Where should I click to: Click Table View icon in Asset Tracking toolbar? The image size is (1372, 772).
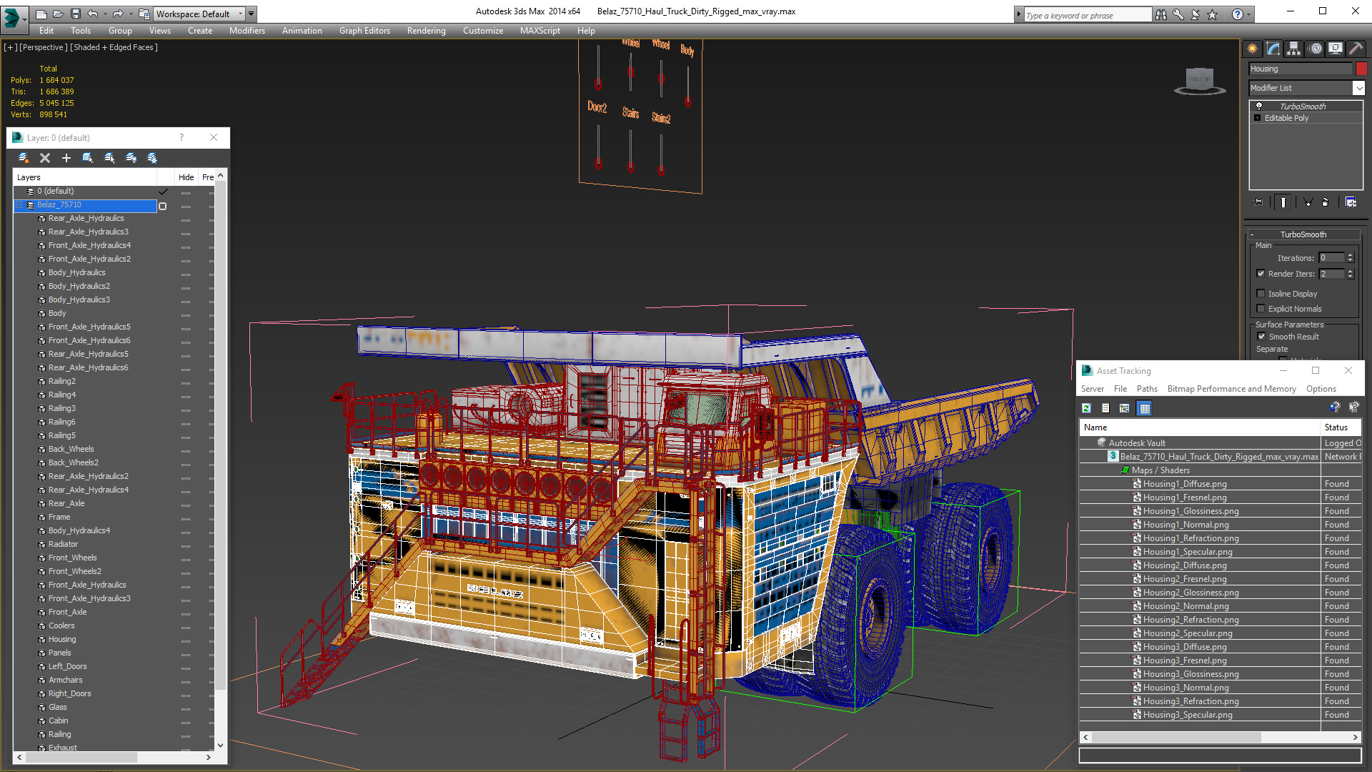coord(1145,408)
